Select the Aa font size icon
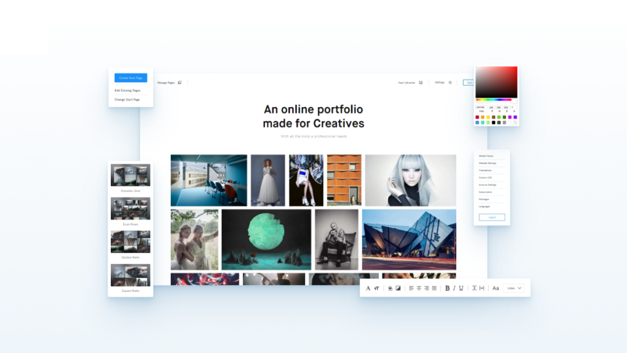Screen dimensions: 627x353 pos(495,288)
